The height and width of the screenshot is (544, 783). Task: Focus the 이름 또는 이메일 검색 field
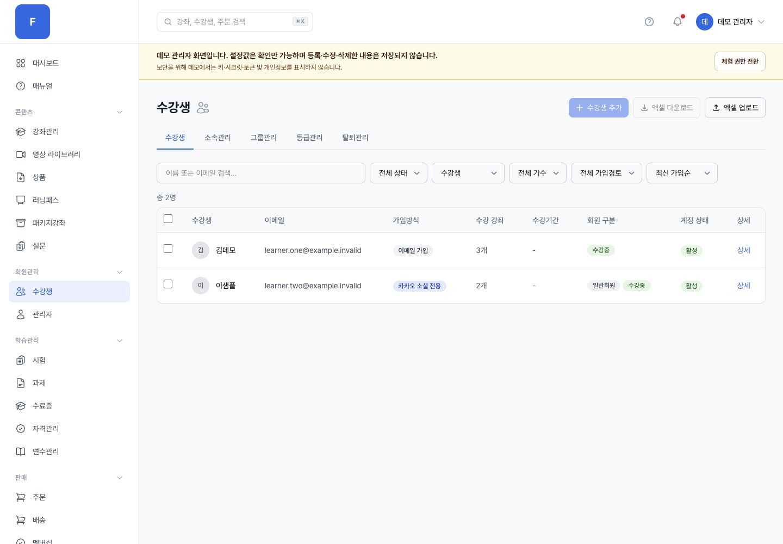tap(261, 173)
